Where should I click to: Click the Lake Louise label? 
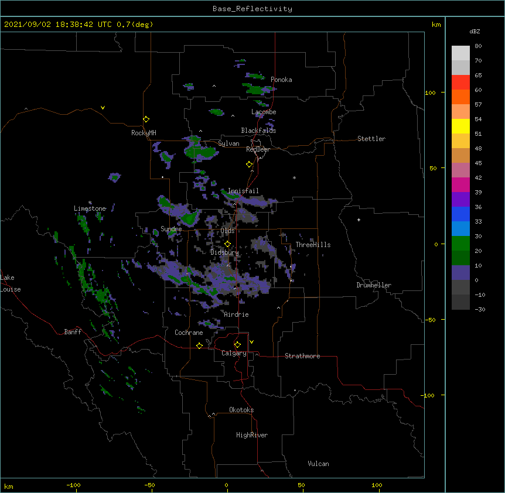pyautogui.click(x=11, y=283)
